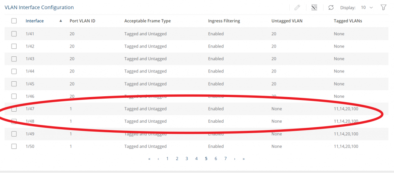Viewport: 394px width, 173px height.
Task: Select the checkbox for interface 1/50
Action: point(14,147)
